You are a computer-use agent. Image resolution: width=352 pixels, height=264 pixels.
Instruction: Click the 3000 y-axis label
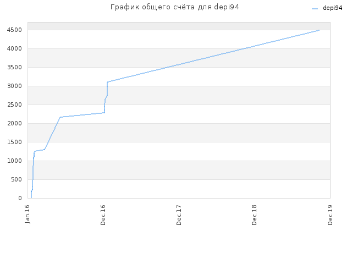tap(14, 86)
